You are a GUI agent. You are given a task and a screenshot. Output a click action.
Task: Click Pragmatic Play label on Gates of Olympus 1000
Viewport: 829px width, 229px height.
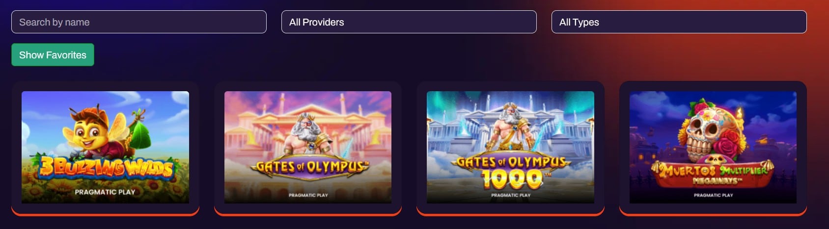(511, 195)
